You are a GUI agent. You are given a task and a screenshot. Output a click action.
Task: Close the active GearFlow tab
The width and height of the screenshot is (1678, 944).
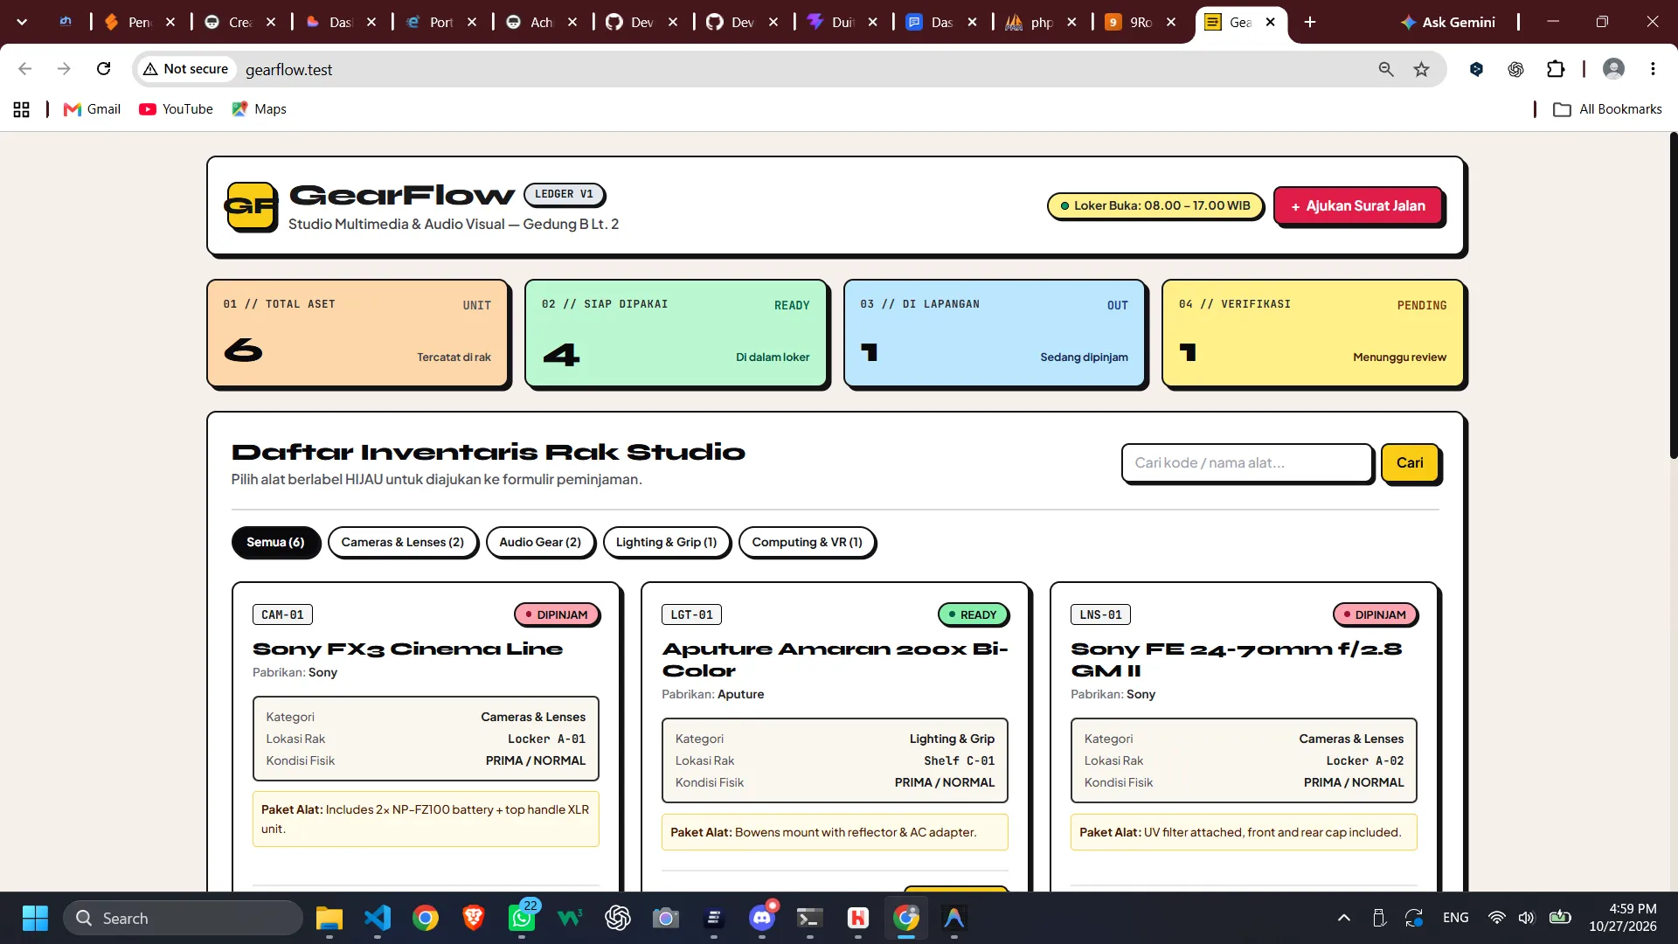pos(1271,22)
